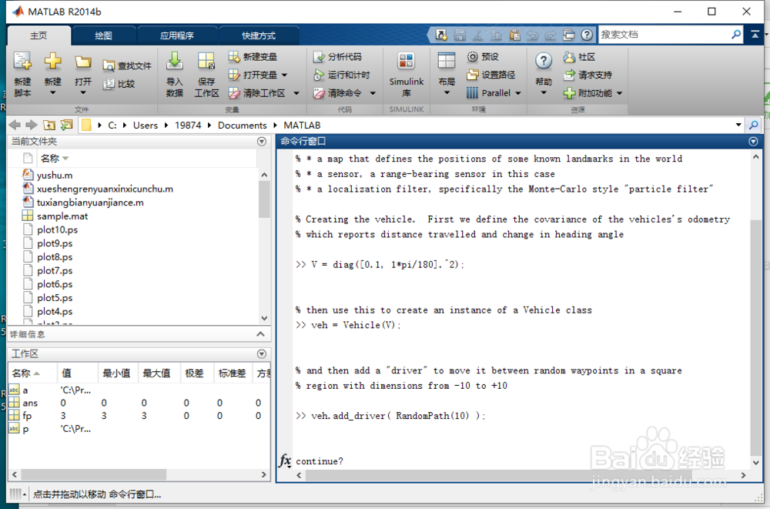Click Users in the path breadcrumb
Image resolution: width=770 pixels, height=509 pixels.
point(146,126)
